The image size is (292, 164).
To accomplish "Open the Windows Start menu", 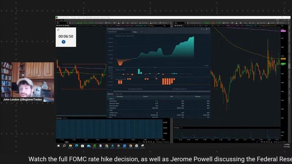I will pyautogui.click(x=58, y=146).
